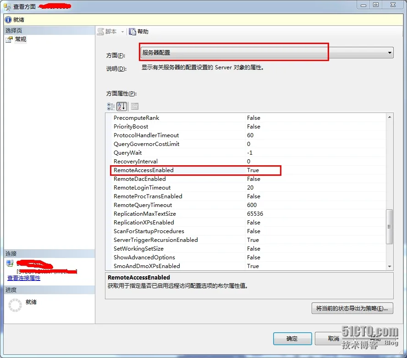Click the info icon beside 就绪
This screenshot has width=407, height=358.
pyautogui.click(x=8, y=20)
